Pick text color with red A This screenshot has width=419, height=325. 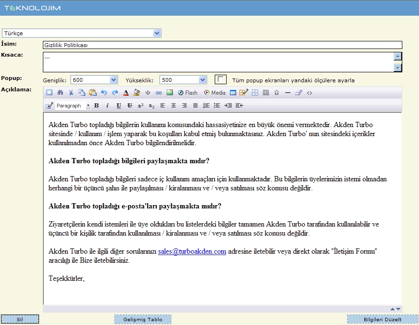[x=126, y=93]
